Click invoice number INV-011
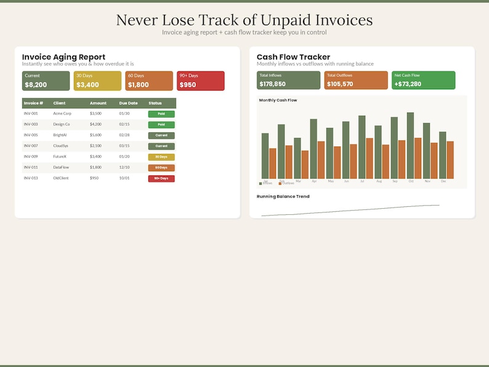 point(31,167)
